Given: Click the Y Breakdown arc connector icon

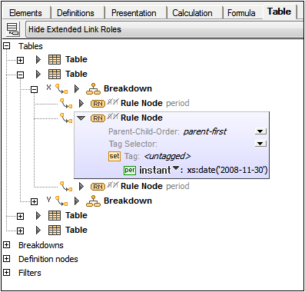Looking at the screenshot, I should (x=61, y=201).
